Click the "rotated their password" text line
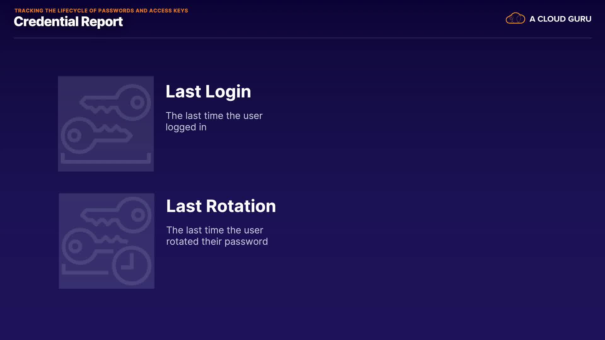 tap(217, 241)
